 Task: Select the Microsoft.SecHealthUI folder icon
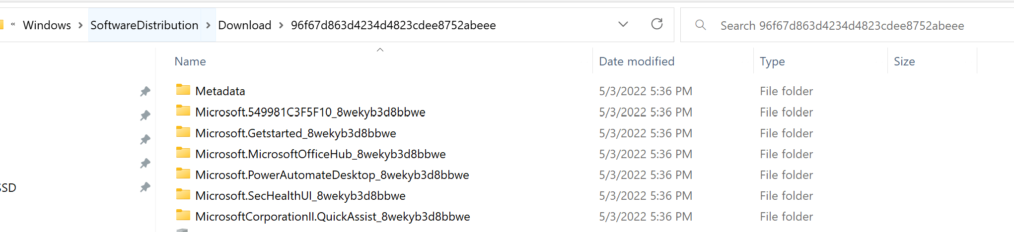coord(183,194)
